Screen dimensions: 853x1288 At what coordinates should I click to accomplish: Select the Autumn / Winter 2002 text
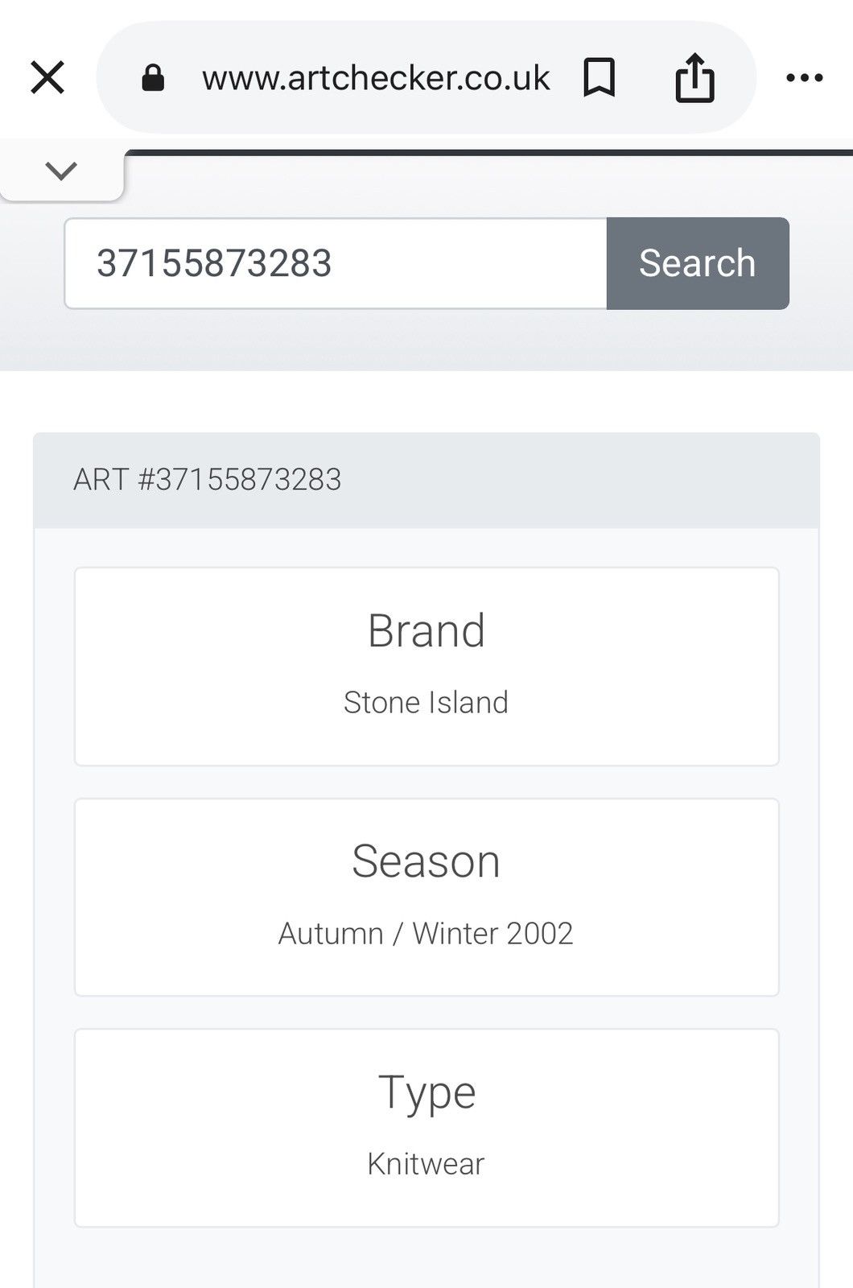[426, 934]
